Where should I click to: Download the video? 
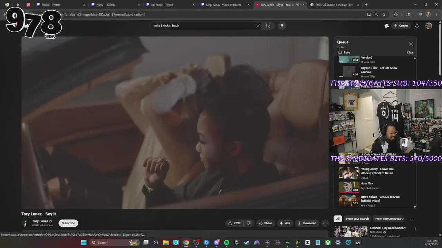pos(307,223)
